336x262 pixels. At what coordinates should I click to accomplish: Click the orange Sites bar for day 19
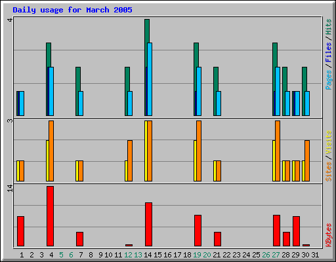tap(199, 151)
